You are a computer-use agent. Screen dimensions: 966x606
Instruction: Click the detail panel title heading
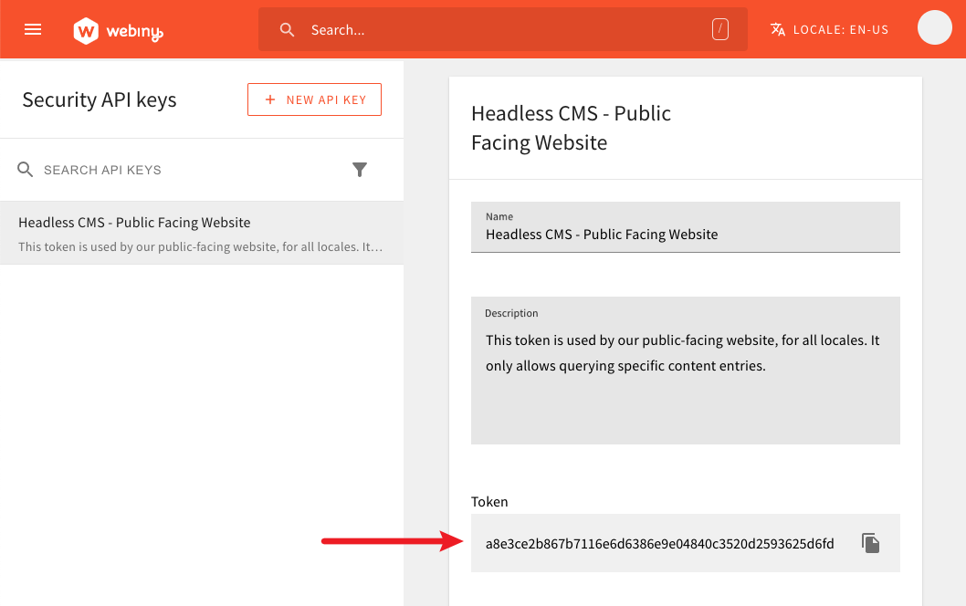[571, 128]
